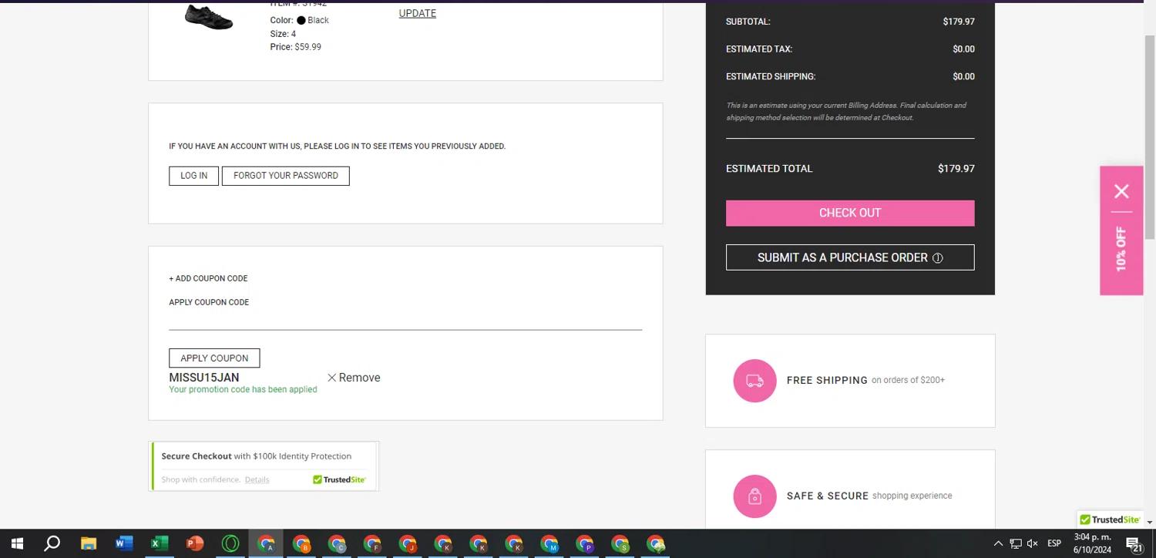Unmute using the taskbar volume icon
Viewport: 1156px width, 558px height.
(1033, 543)
